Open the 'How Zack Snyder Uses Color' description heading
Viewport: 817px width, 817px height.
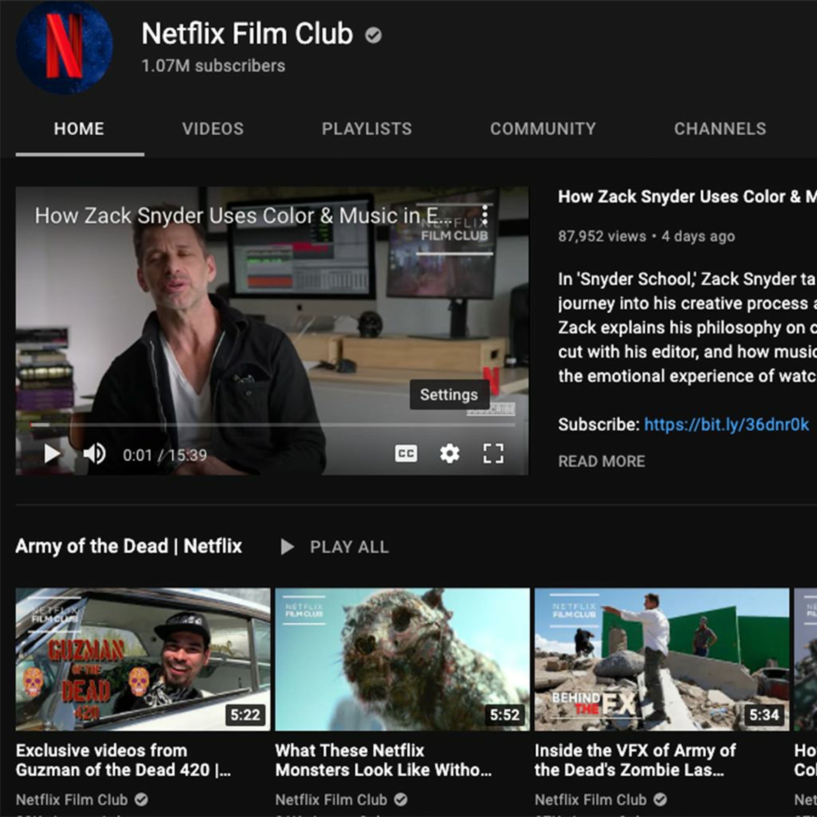(x=687, y=197)
